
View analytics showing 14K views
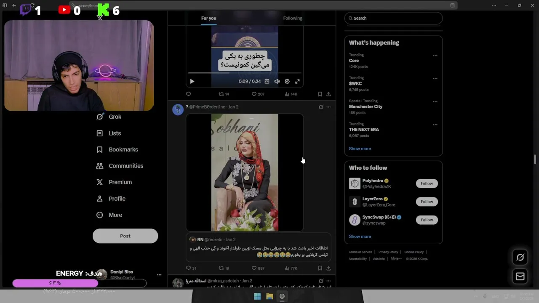[x=291, y=94]
